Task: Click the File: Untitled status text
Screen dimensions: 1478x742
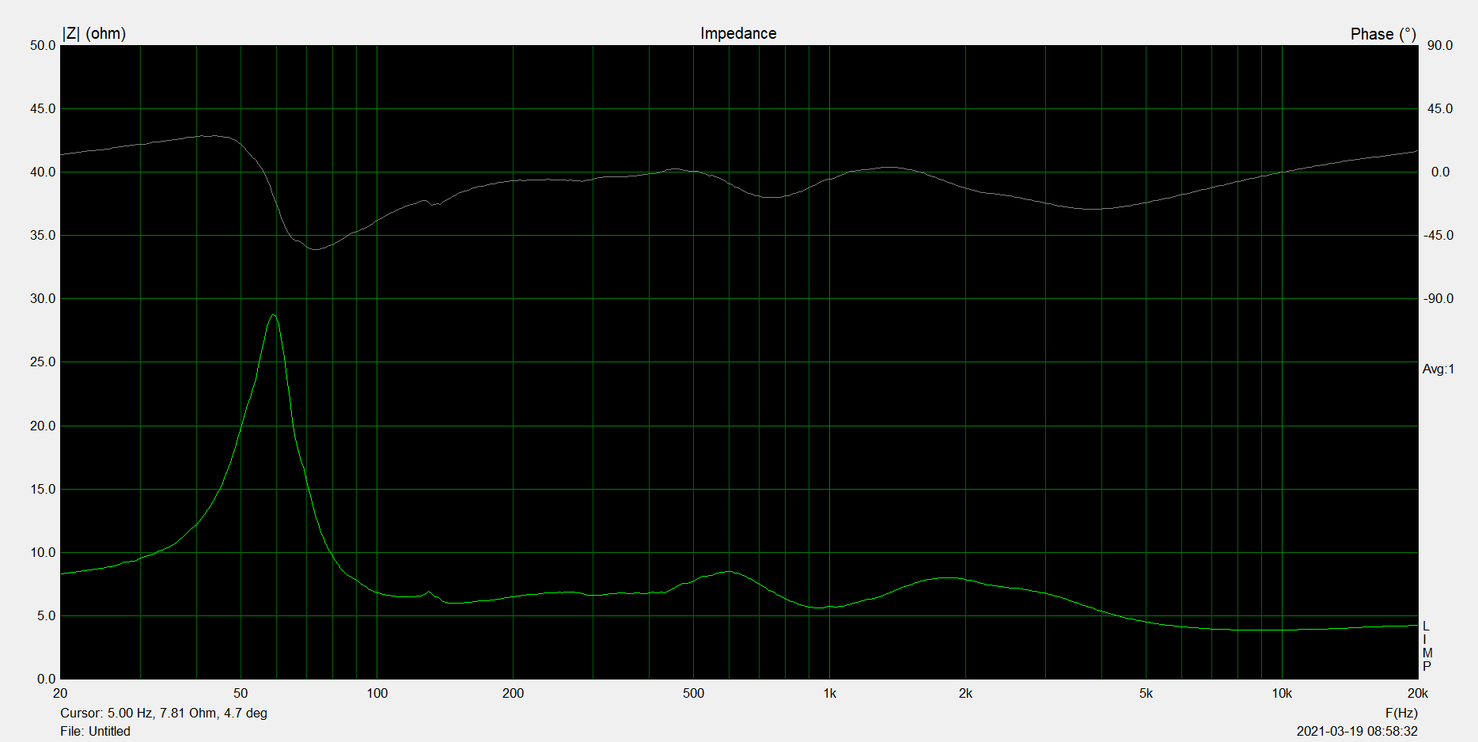Action: tap(95, 731)
